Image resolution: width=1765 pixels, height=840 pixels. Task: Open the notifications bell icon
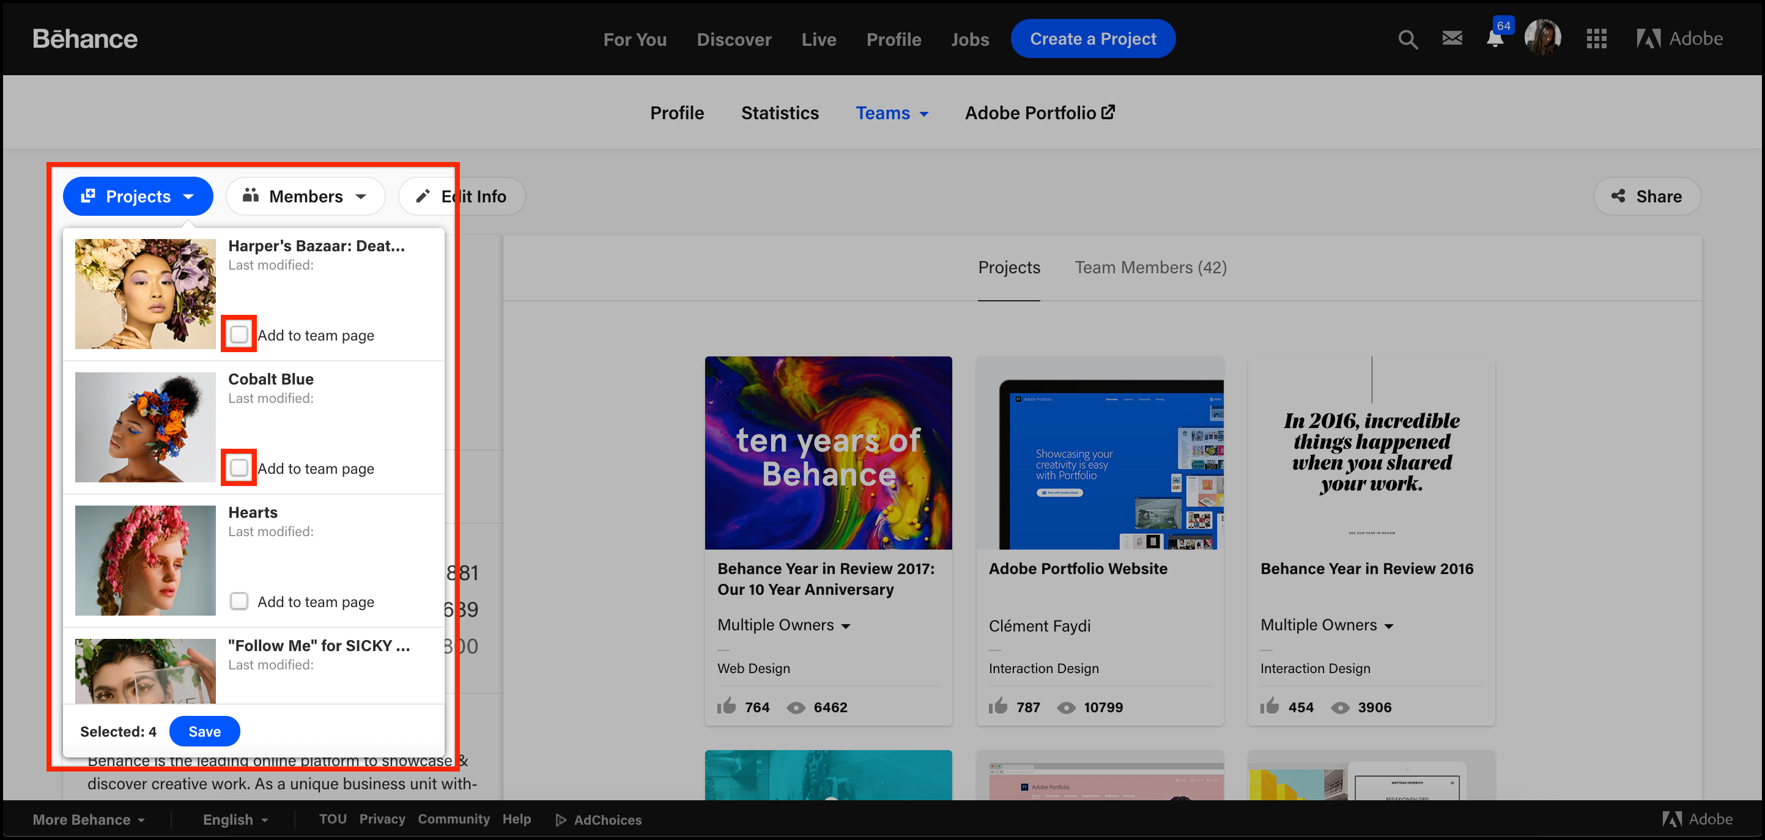click(x=1495, y=39)
